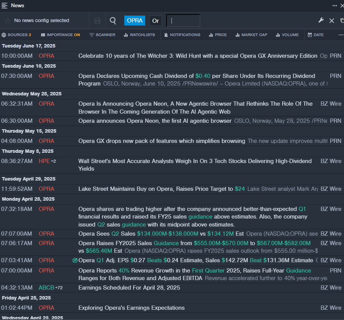Expand the +72 tickers next to ABCB
The height and width of the screenshot is (320, 344).
(x=59, y=288)
